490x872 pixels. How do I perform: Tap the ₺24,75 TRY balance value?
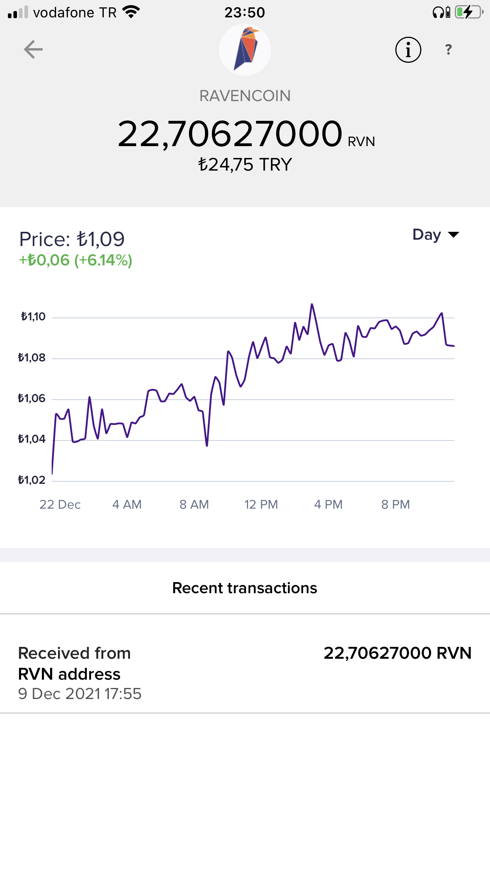point(245,165)
